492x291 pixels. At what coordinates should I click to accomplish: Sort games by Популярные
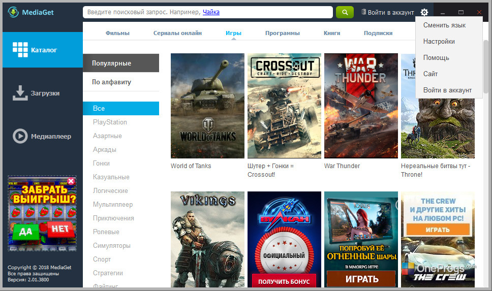tap(121, 63)
